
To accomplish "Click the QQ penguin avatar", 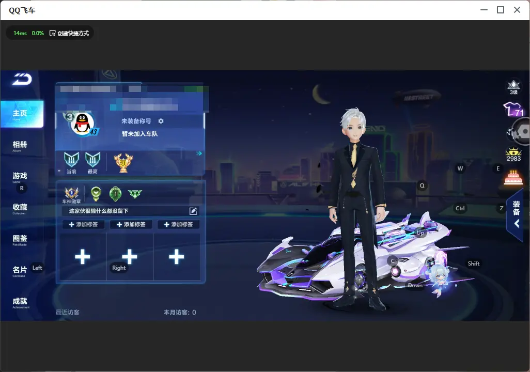I will pos(82,124).
